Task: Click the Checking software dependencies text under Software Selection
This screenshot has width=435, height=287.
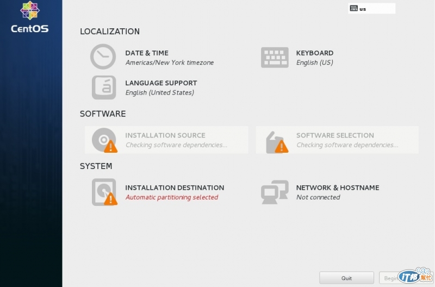Action: point(347,145)
